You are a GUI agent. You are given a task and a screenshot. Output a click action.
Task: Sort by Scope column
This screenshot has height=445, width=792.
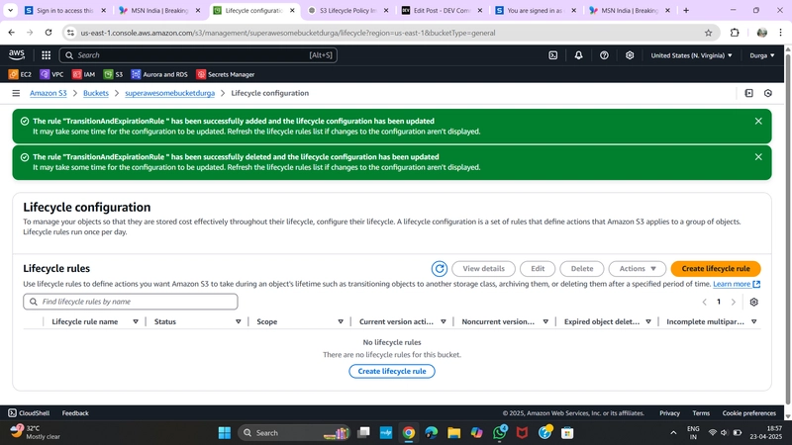coord(341,322)
